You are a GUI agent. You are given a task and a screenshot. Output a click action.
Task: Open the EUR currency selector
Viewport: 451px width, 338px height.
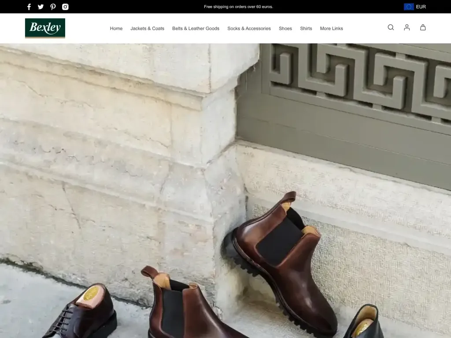pyautogui.click(x=421, y=7)
